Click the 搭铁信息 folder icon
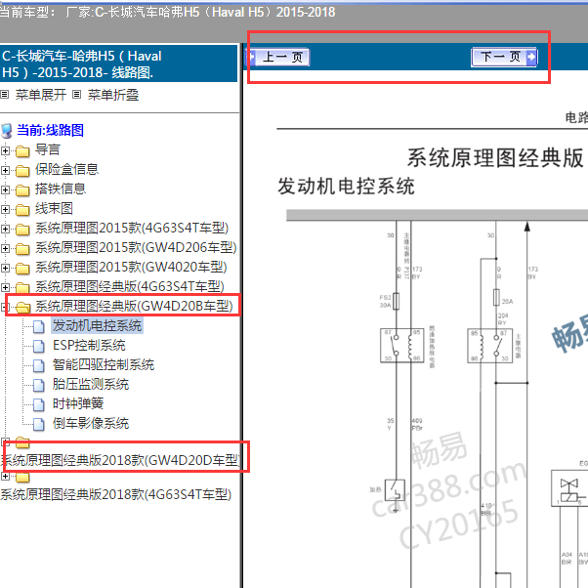588x588 pixels. tap(22, 190)
